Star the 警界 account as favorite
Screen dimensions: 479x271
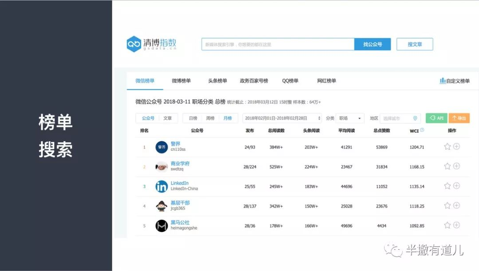pos(447,146)
